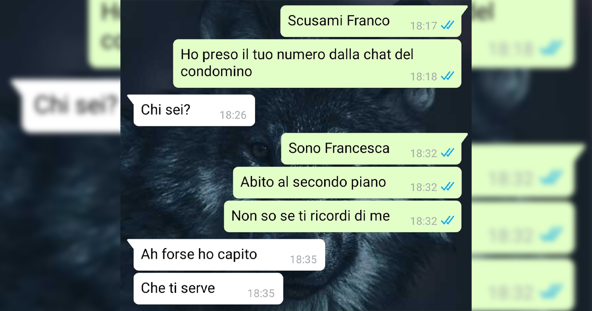Click the blue read ticks on 'Scusami Franco'

[447, 25]
